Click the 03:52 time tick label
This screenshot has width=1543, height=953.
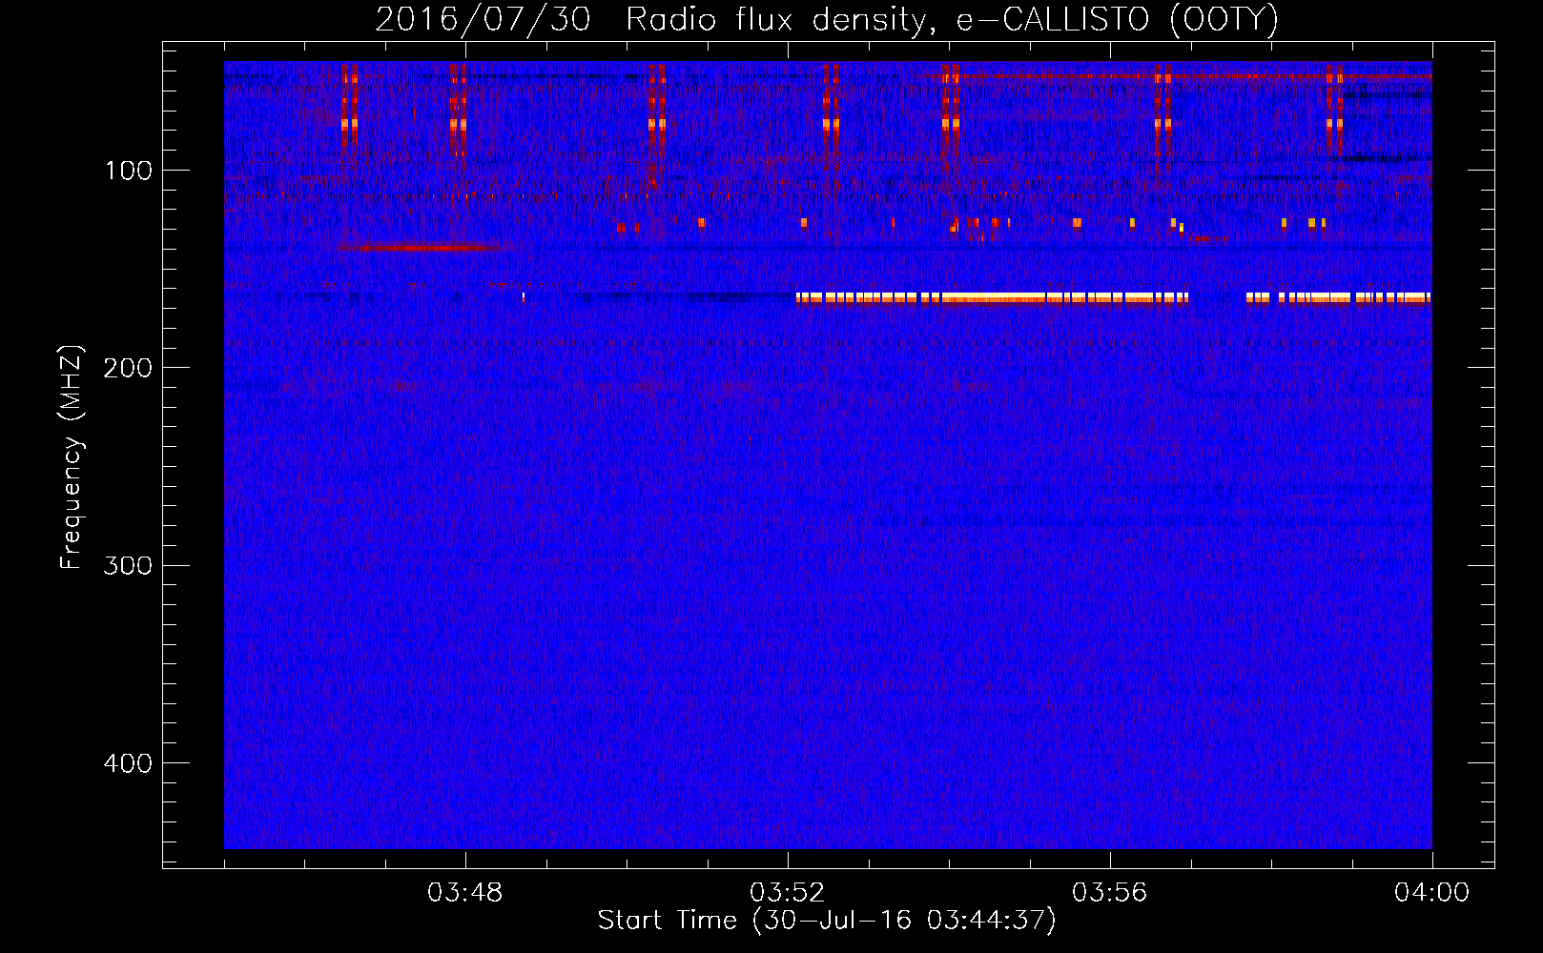[788, 893]
